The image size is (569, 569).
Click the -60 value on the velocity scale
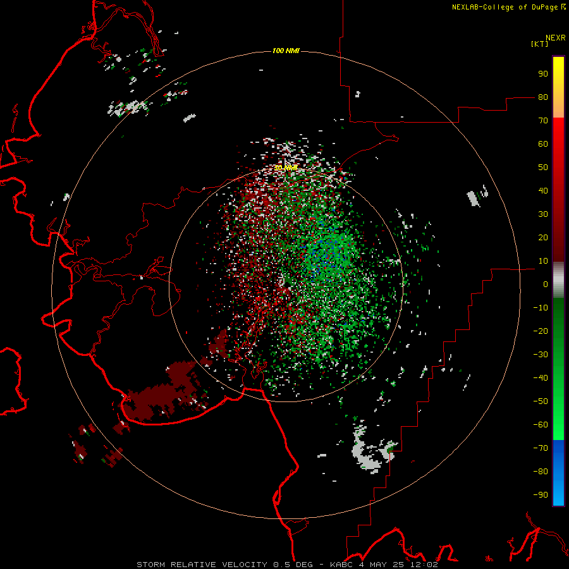(541, 425)
